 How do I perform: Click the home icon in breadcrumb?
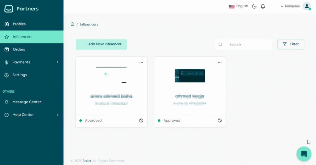(72, 24)
